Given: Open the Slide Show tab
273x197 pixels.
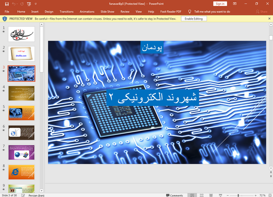Looking at the screenshot, I should (x=107, y=12).
